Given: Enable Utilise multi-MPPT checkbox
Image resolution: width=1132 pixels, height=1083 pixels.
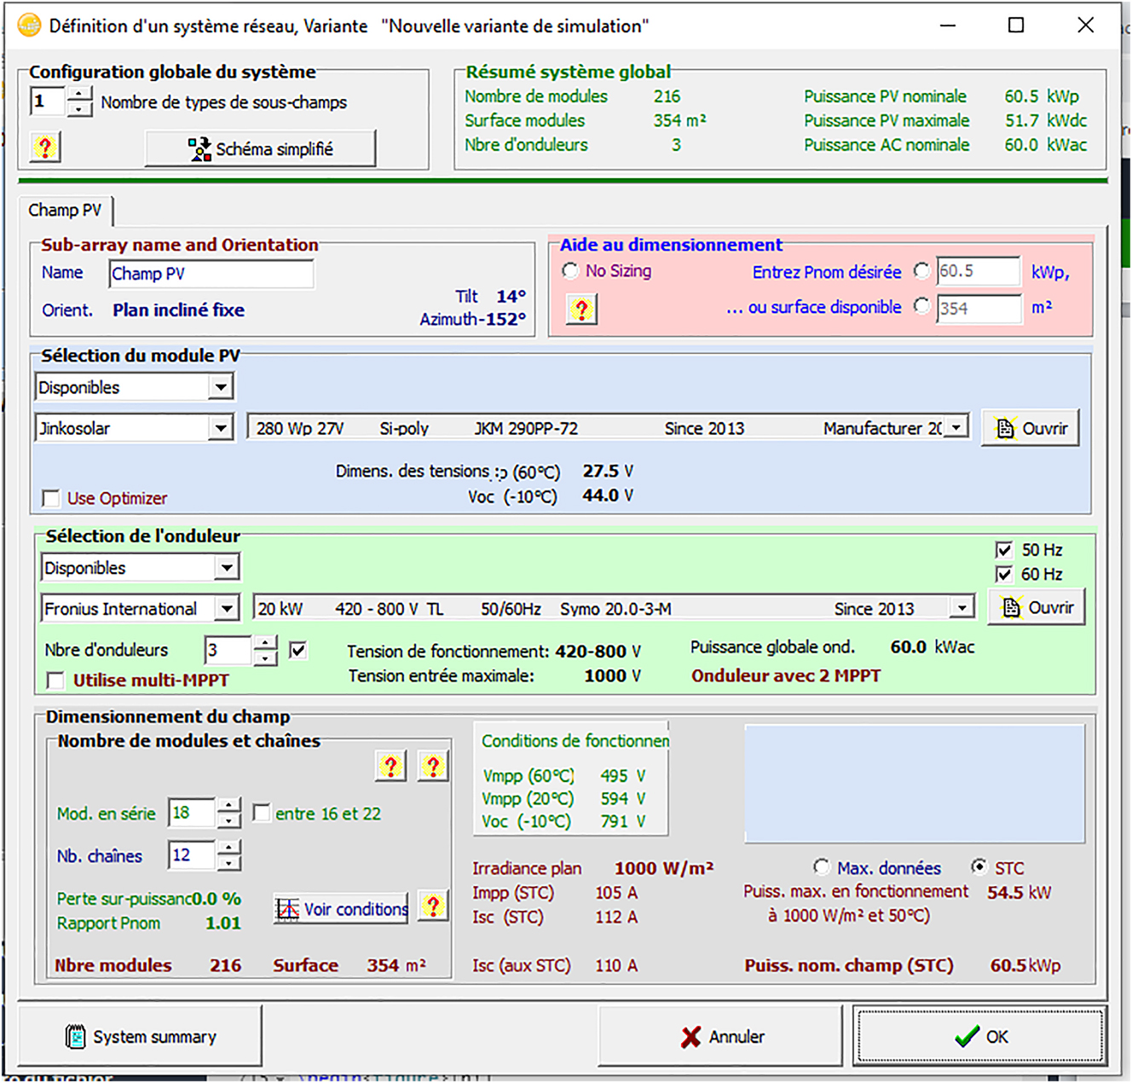Looking at the screenshot, I should coord(55,680).
